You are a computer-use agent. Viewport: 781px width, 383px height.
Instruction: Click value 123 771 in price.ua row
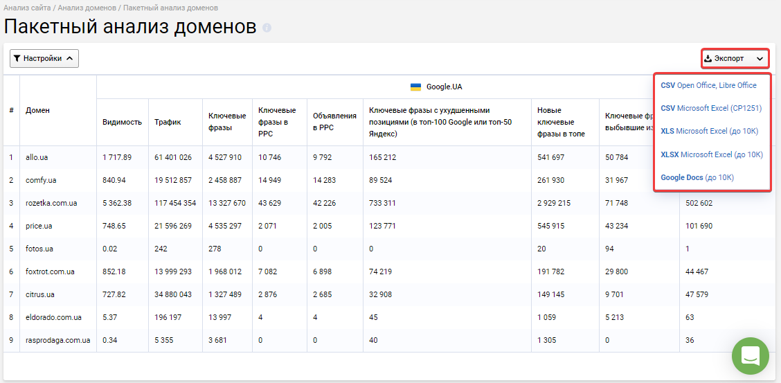[x=382, y=226]
